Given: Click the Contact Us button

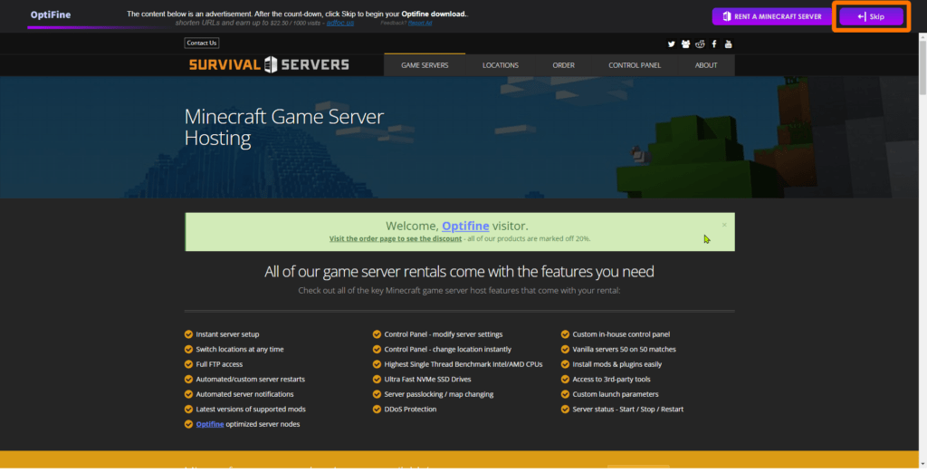Looking at the screenshot, I should [201, 43].
